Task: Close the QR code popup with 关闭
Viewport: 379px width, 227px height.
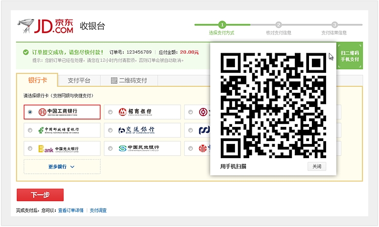Action: [317, 166]
